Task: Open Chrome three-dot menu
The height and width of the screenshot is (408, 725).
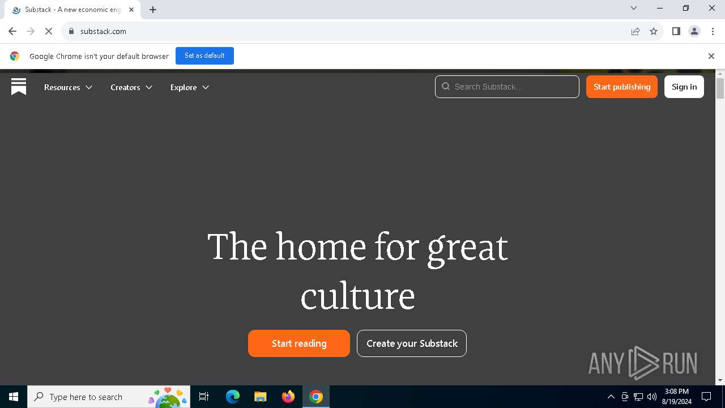Action: pyautogui.click(x=712, y=31)
